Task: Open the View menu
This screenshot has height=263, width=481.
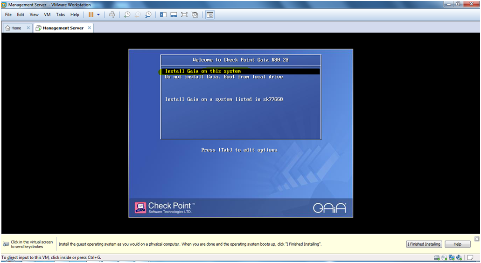Action: tap(34, 15)
